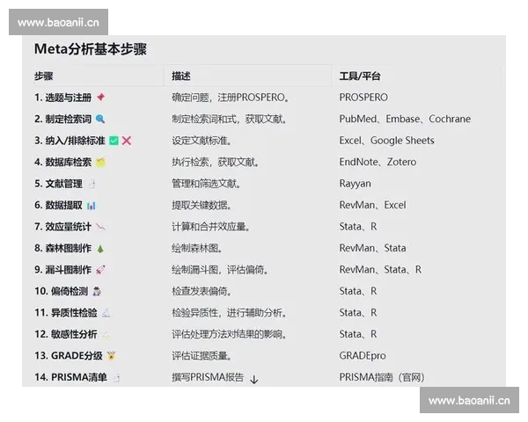Viewport: 528px width, 422px height.
Task: Click the downward trend emoji beside 效应量统计
Action: [100, 227]
